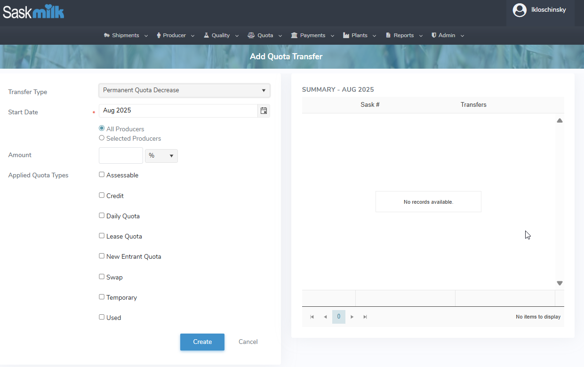This screenshot has width=584, height=367.
Task: Select the Selected Producers radio button
Action: (x=102, y=138)
